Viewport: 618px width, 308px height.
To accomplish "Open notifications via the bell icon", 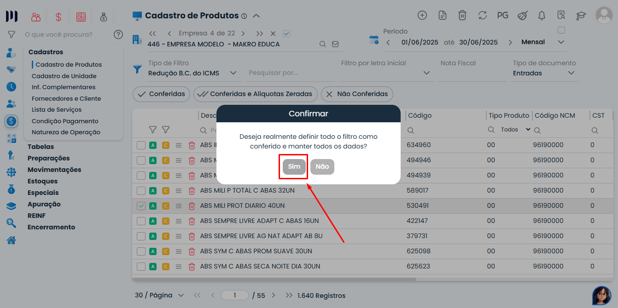I will (542, 15).
